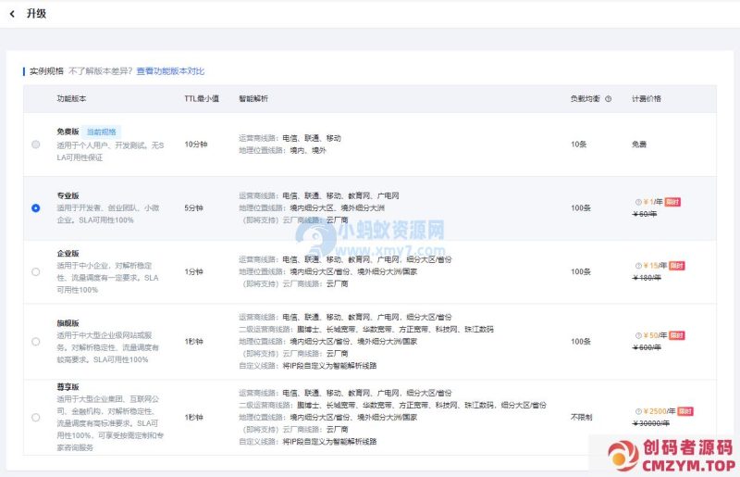Viewport: 740px width, 477px height.
Task: Click the 限时 badge on 专业版 price
Action: coord(672,201)
